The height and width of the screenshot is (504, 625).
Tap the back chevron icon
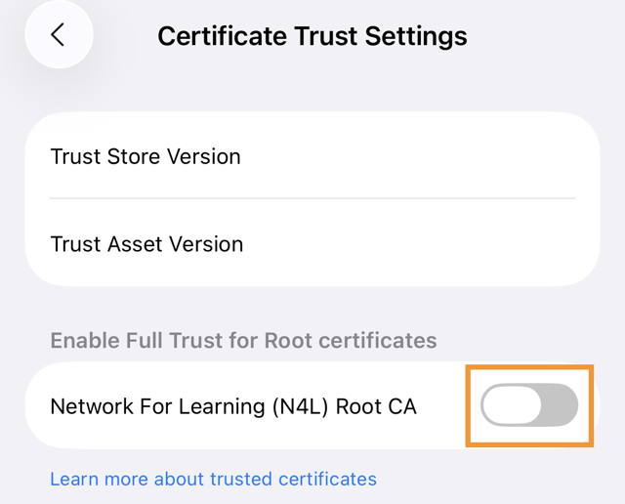pos(58,35)
